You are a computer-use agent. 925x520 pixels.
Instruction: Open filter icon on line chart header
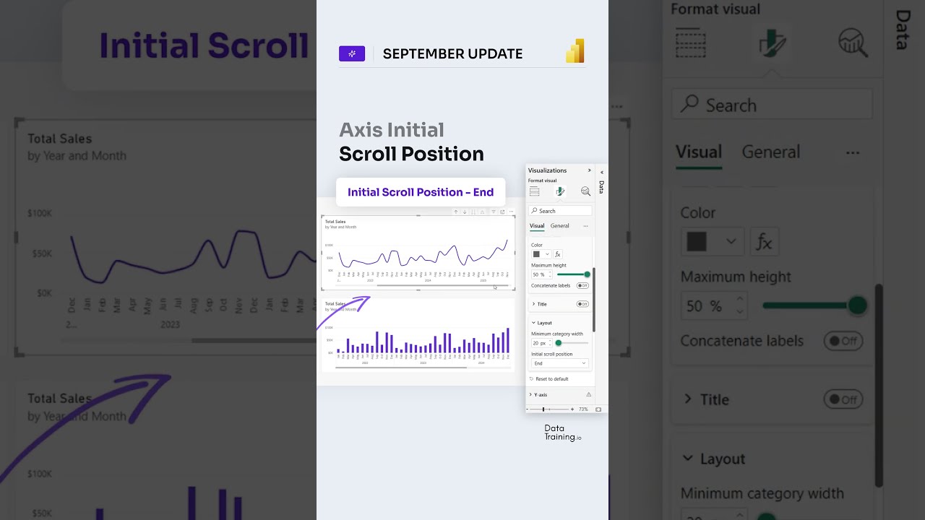point(494,212)
